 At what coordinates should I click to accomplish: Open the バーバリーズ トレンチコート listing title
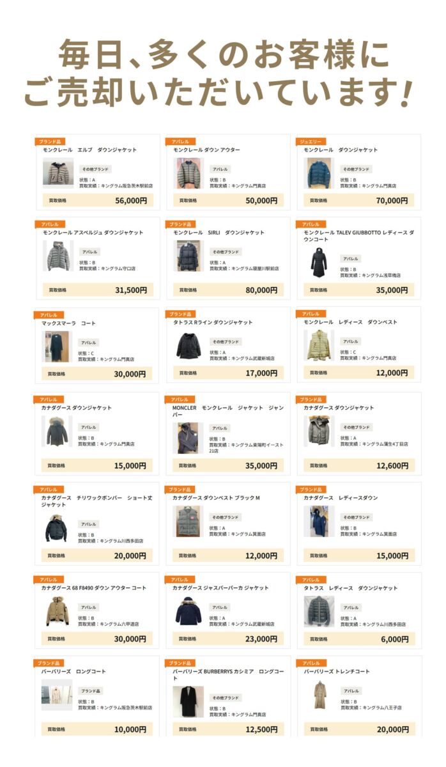pos(337,672)
